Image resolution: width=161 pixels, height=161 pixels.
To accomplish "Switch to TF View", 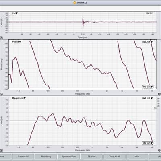I will pos(91,157).
